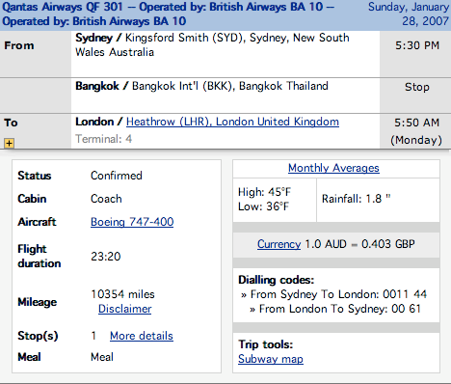This screenshot has height=384, width=451.
Task: Select the 5:50 AM arrival time
Action: (x=416, y=123)
